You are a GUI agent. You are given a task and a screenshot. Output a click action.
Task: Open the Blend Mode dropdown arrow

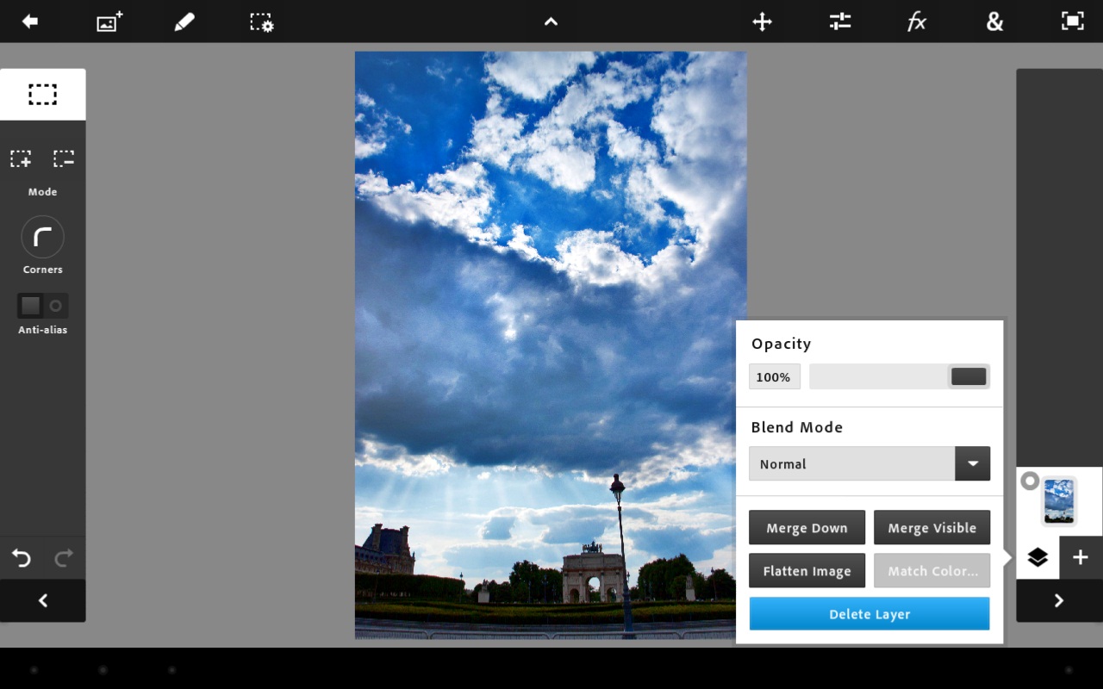click(x=972, y=463)
